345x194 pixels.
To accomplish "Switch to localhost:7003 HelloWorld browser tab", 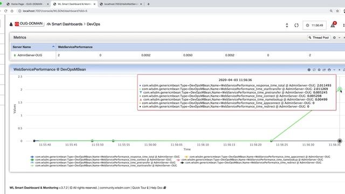I will 121,4.
